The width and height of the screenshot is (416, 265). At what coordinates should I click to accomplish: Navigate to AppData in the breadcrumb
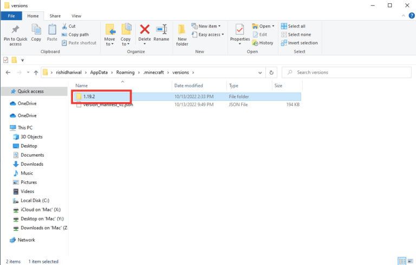point(99,72)
